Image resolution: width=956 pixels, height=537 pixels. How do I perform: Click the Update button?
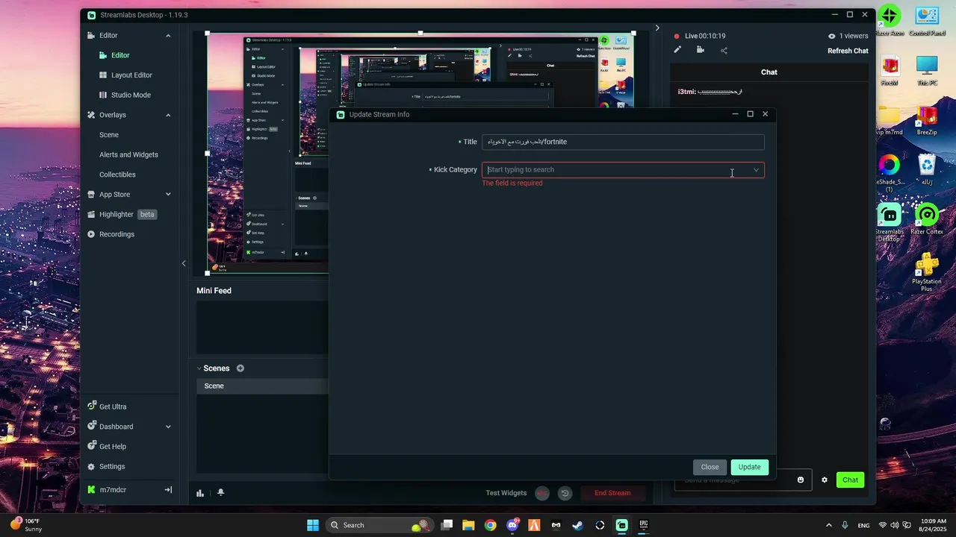pos(749,467)
